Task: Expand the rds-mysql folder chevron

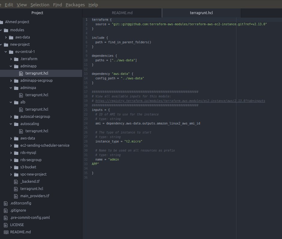Action: click(x=11, y=153)
